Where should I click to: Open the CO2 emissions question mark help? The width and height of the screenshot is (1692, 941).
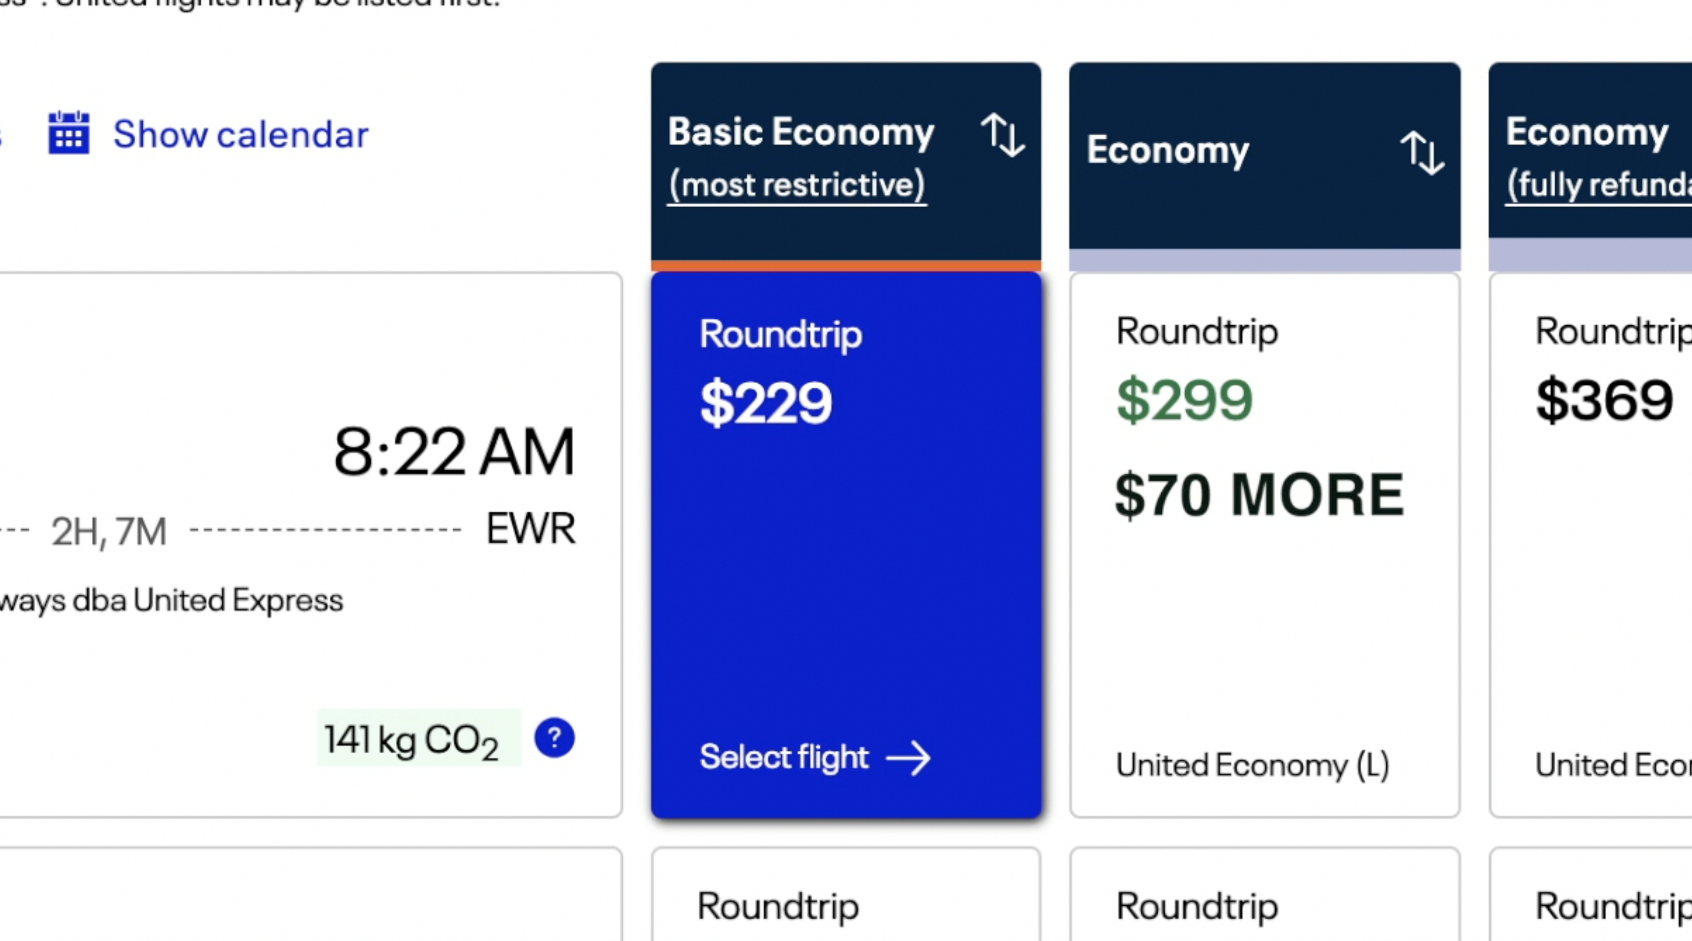point(554,737)
